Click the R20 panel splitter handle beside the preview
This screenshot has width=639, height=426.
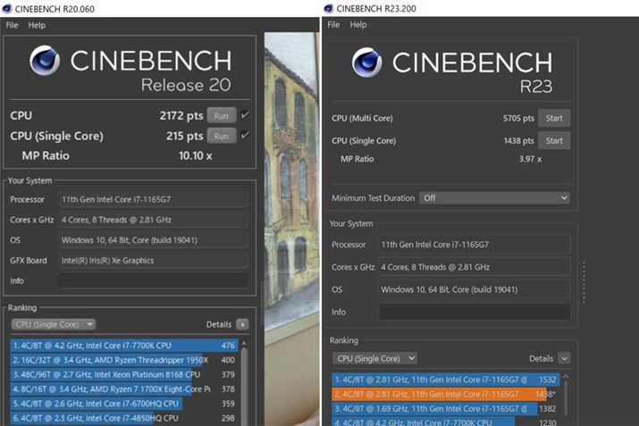pyautogui.click(x=262, y=302)
